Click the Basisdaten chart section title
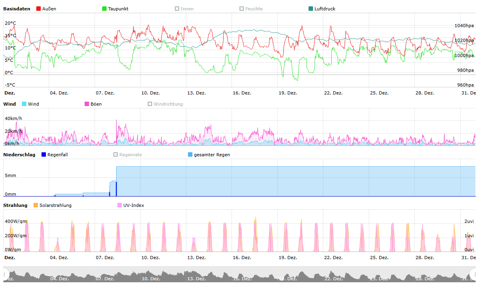The height and width of the screenshot is (299, 479). [17, 9]
